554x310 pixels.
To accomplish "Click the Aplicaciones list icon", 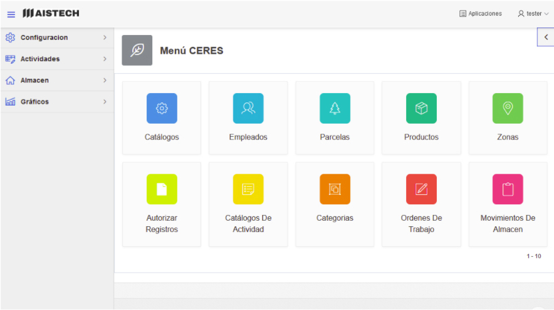I will click(x=463, y=14).
